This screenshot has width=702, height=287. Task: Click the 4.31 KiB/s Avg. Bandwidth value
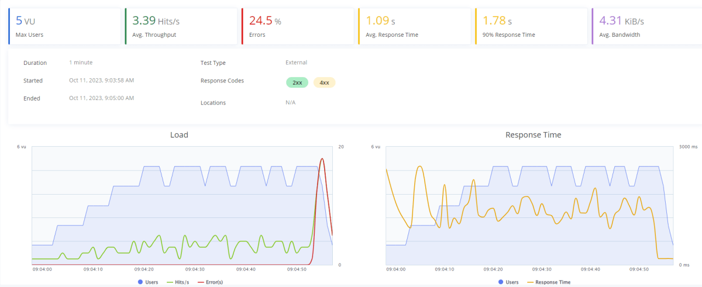pos(622,21)
